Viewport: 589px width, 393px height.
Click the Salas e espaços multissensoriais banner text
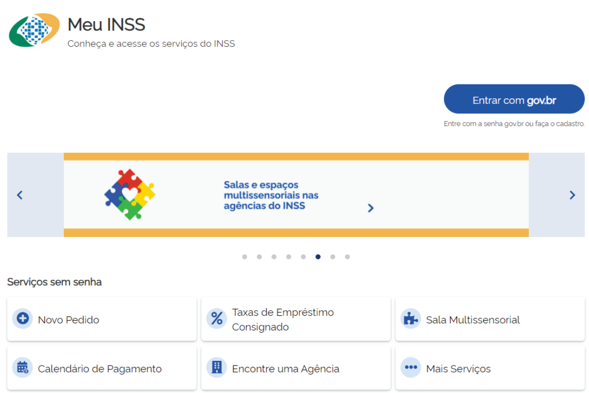pyautogui.click(x=271, y=195)
